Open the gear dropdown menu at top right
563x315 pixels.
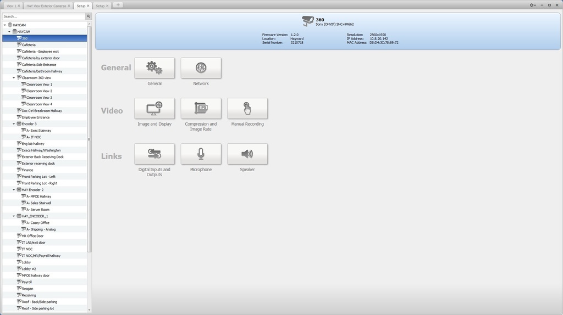[x=532, y=5]
